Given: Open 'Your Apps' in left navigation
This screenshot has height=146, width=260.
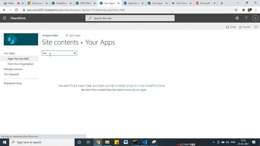Looking at the screenshot, I should [9, 53].
